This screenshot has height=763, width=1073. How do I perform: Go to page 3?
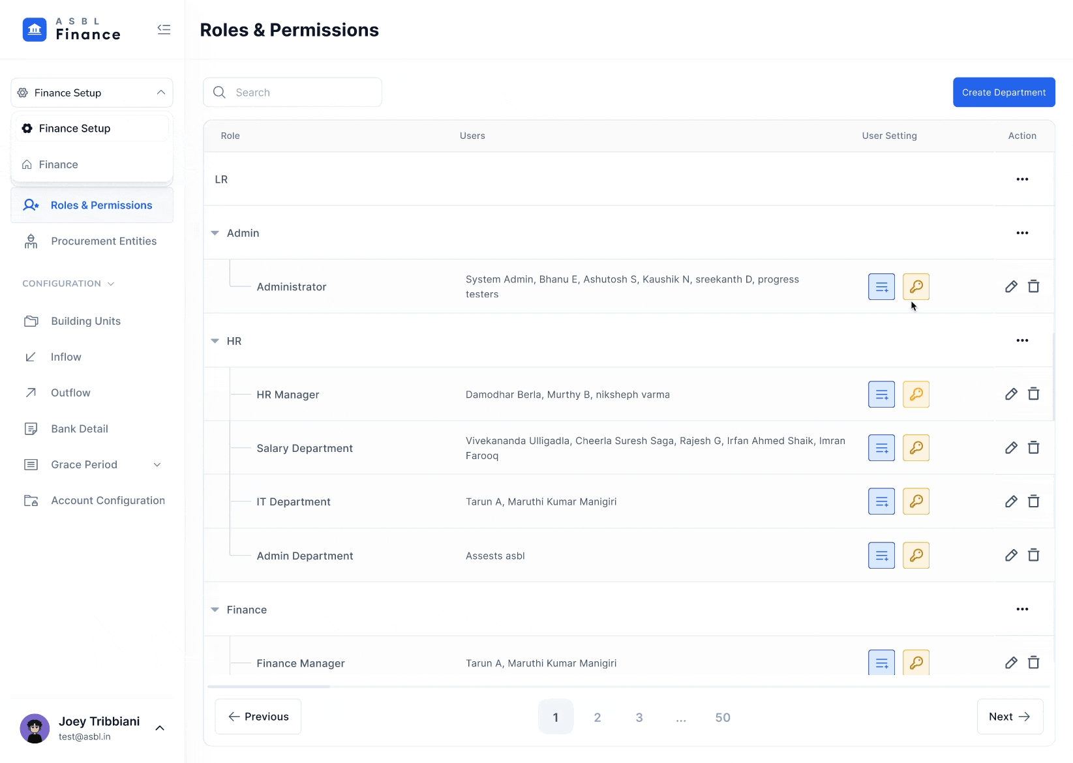[639, 717]
